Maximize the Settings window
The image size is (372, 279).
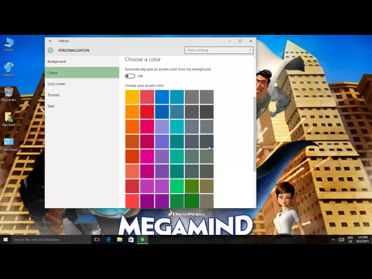point(240,41)
